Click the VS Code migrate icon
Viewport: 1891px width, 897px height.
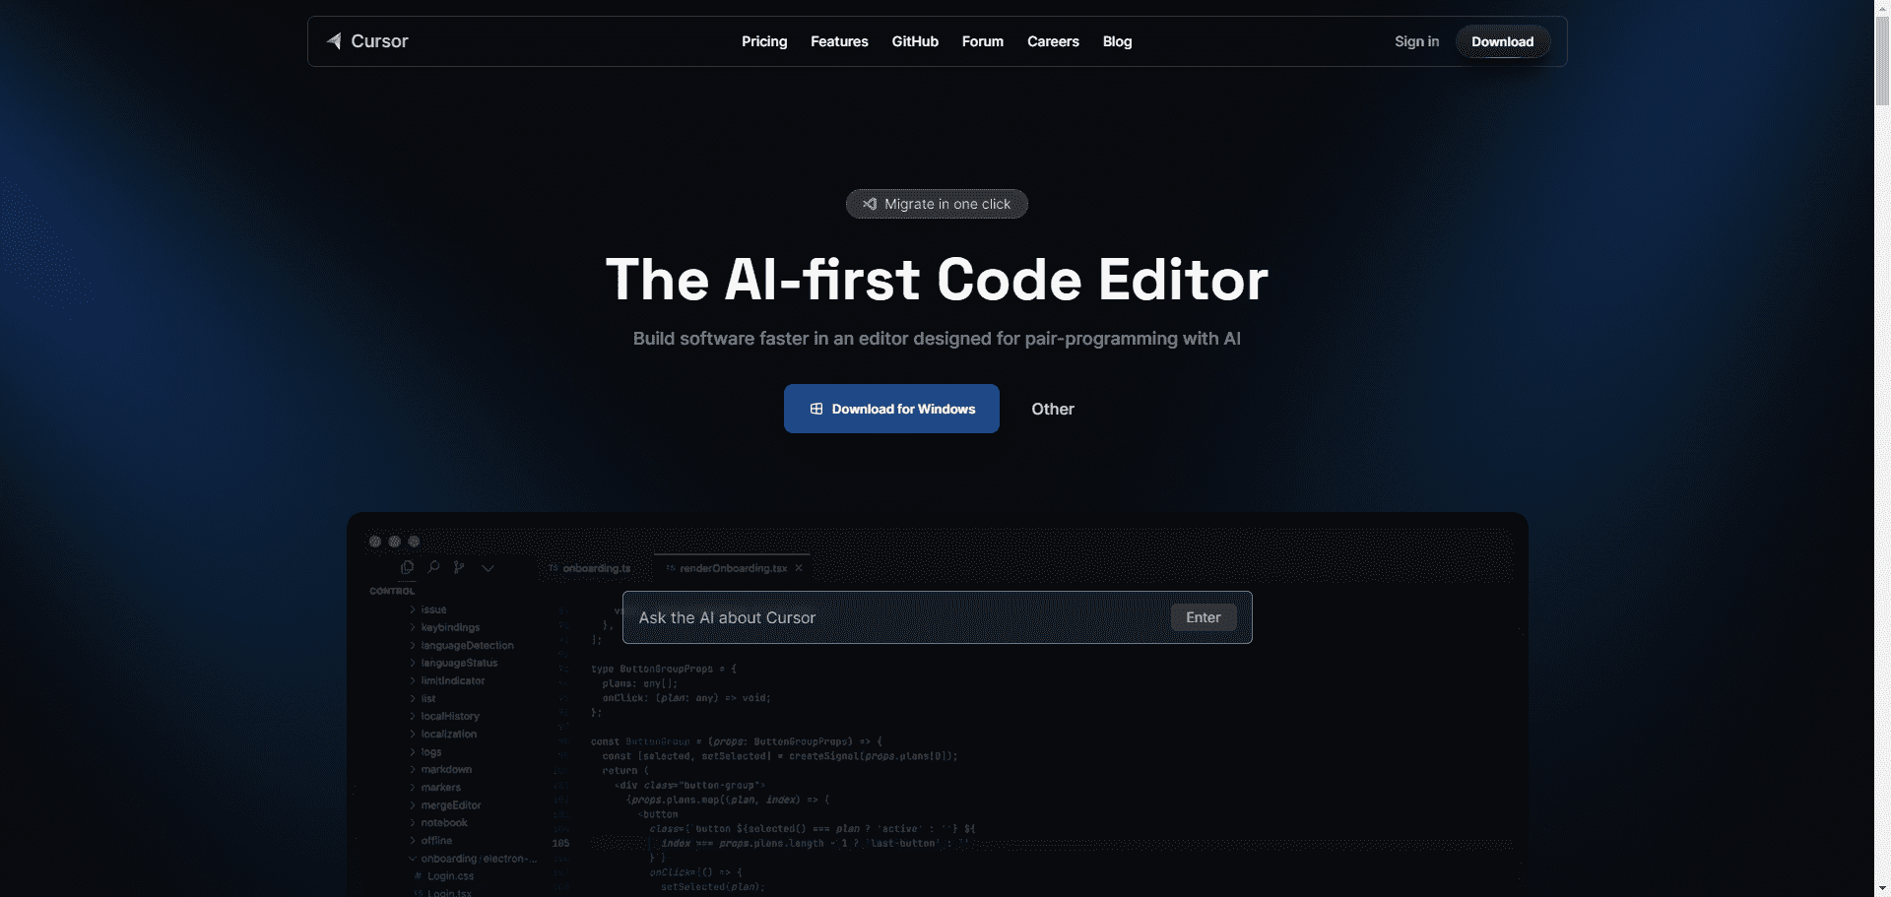tap(870, 204)
